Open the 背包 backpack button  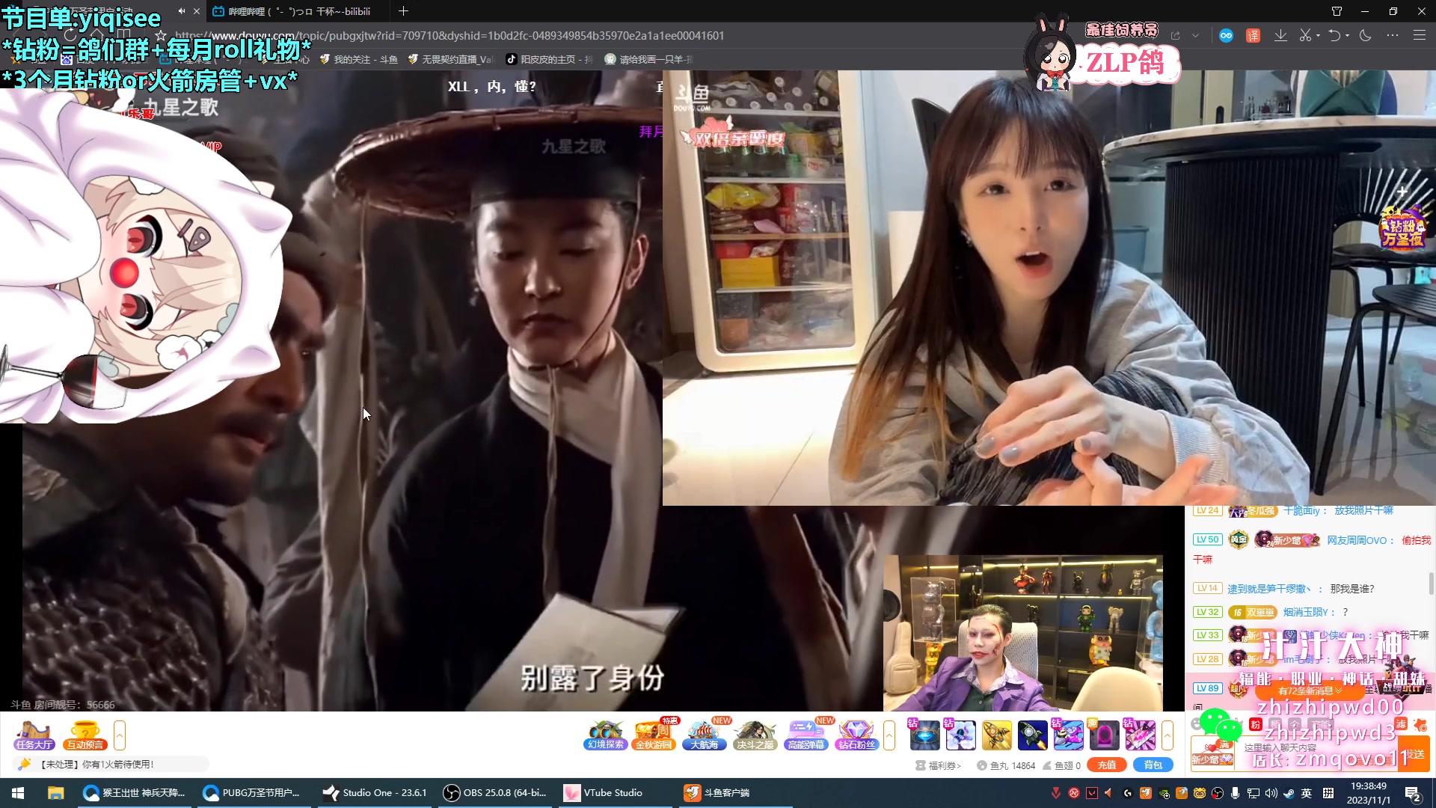1153,765
